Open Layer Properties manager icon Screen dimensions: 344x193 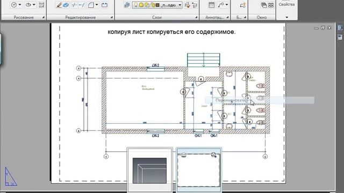(127, 5)
